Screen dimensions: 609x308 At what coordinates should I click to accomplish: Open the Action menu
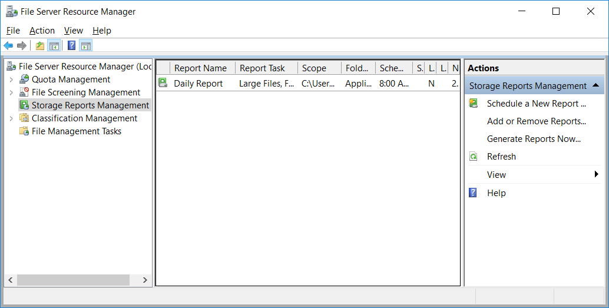[42, 31]
